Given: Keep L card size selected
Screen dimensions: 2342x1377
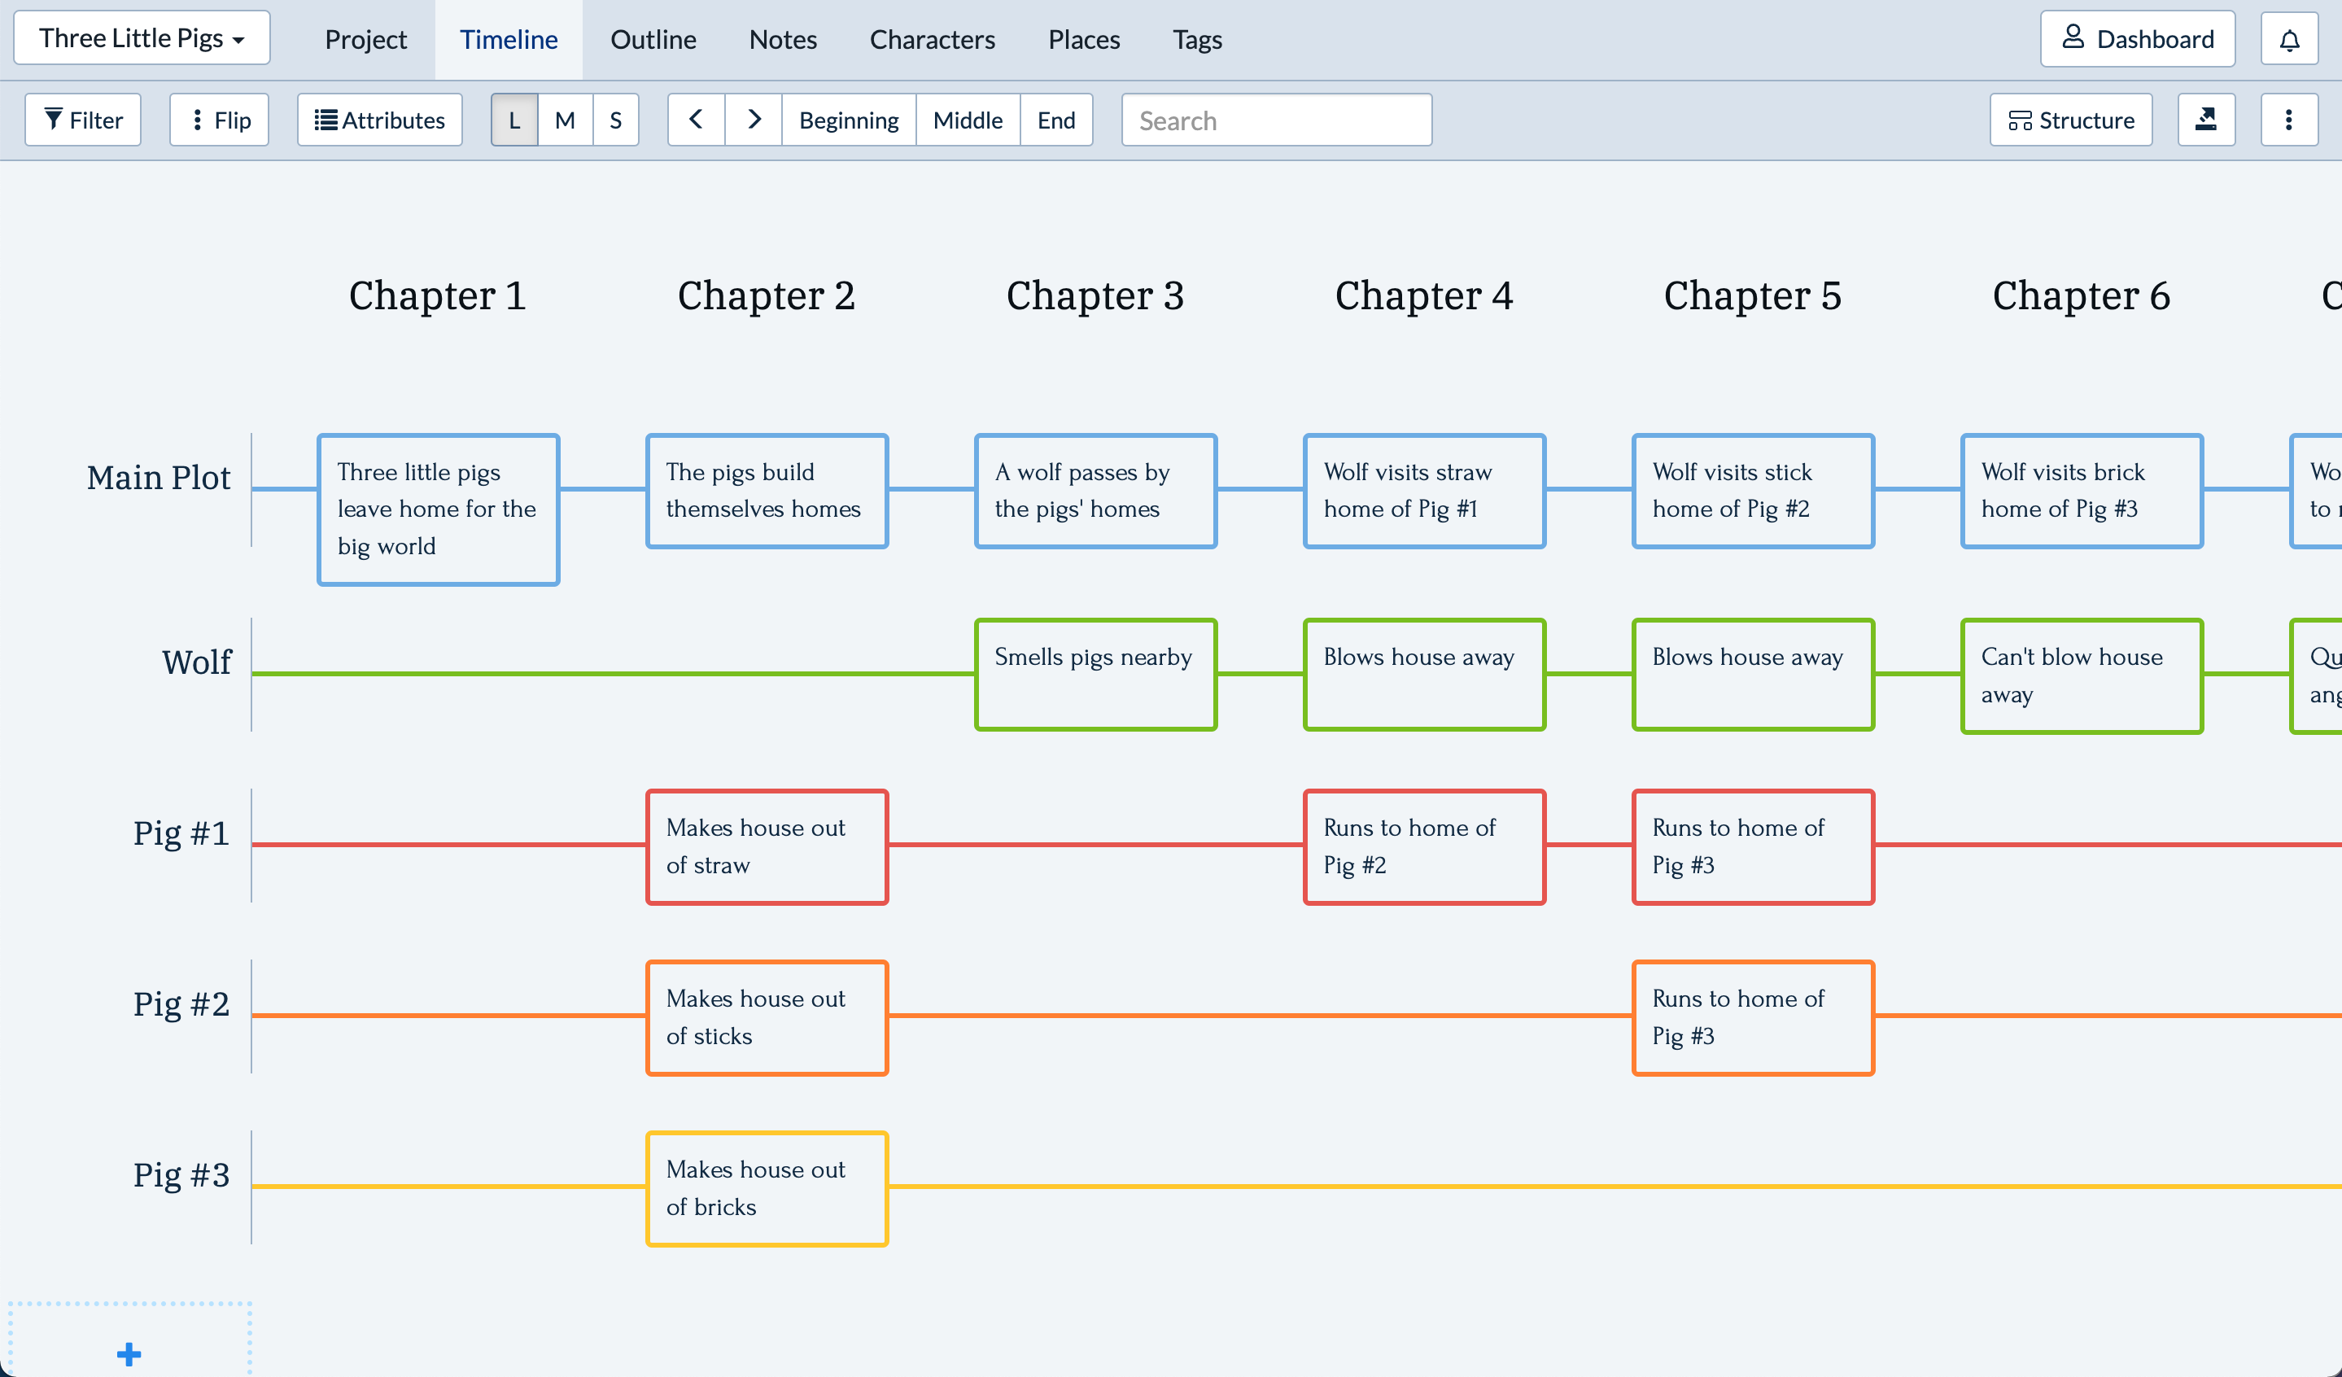Looking at the screenshot, I should pos(514,119).
